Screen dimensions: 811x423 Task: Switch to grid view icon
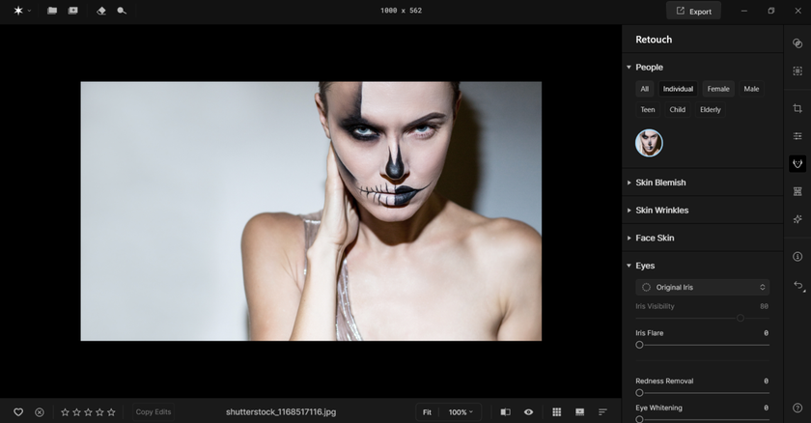(556, 412)
